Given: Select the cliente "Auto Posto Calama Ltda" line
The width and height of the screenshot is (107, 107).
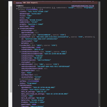Looking at the screenshot, I should (34, 12).
